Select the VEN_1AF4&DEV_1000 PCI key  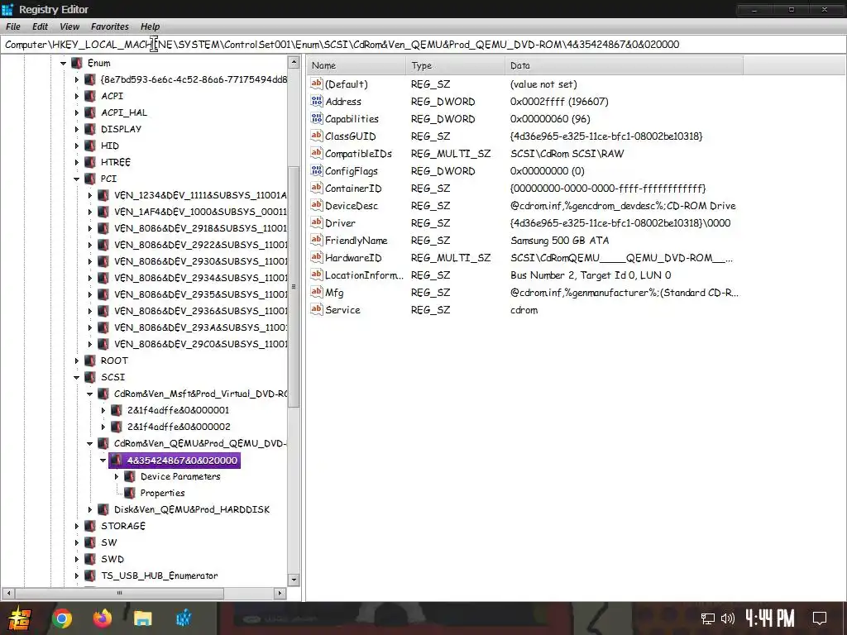point(200,212)
